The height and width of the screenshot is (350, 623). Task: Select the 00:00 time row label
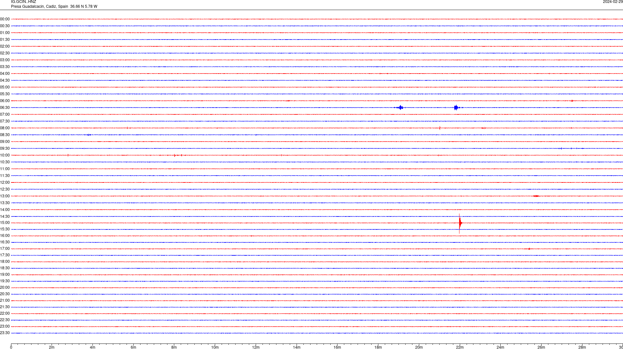5,19
